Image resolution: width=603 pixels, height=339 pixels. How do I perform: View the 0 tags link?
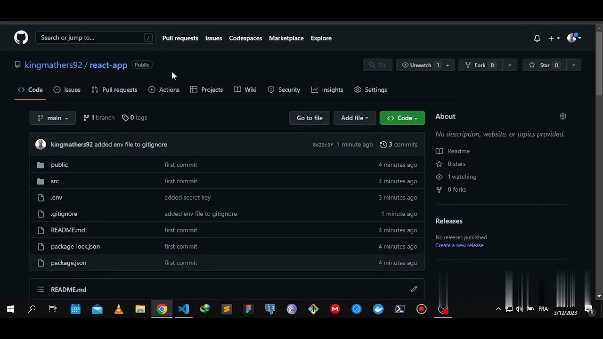click(135, 118)
